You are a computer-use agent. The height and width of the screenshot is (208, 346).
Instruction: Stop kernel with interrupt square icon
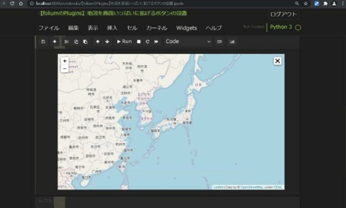(x=139, y=41)
